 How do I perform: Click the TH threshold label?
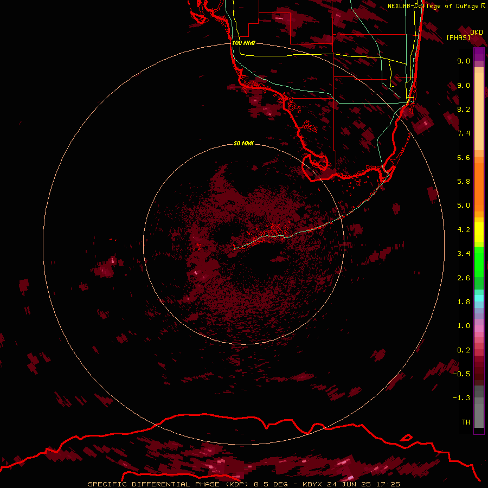point(466,422)
